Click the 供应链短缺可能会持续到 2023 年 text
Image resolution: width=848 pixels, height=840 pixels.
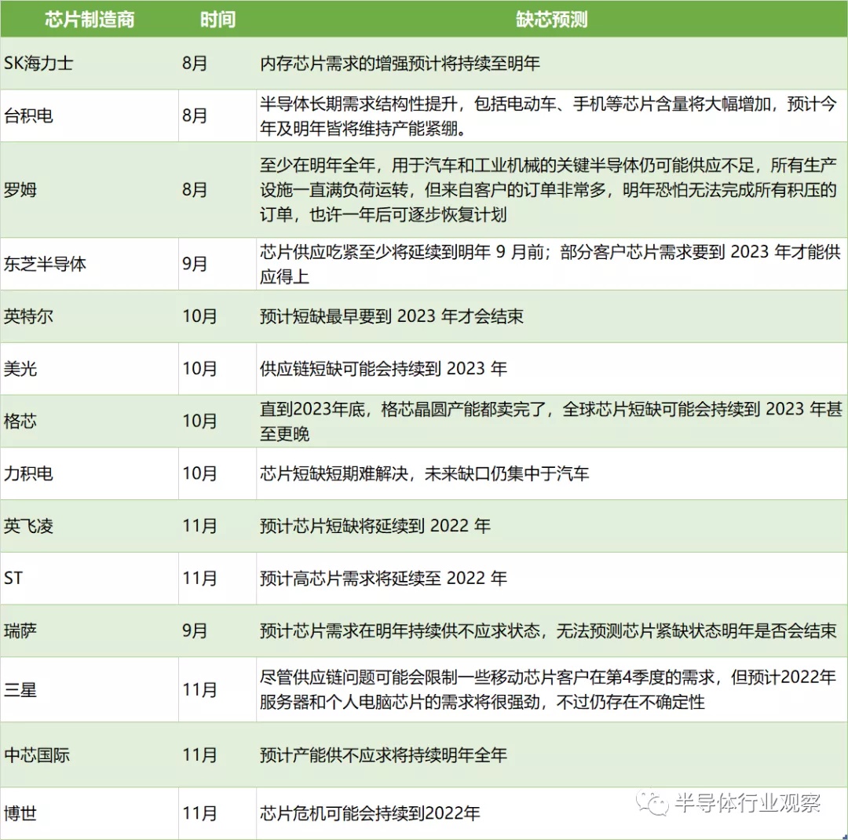tap(383, 368)
